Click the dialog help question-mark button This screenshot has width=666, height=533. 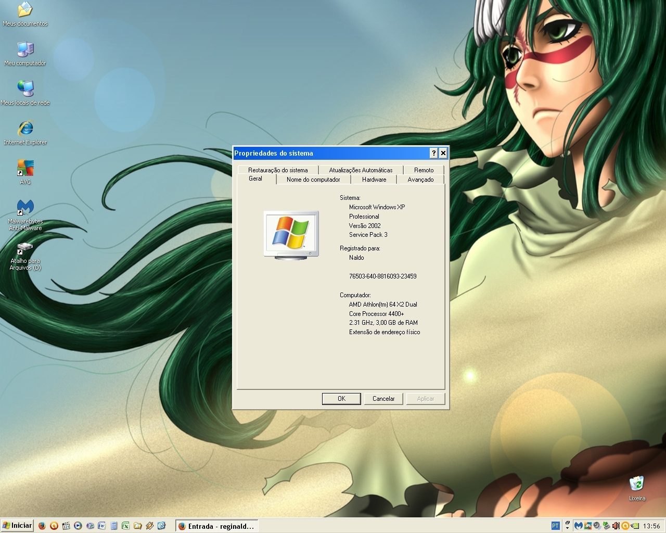click(434, 153)
